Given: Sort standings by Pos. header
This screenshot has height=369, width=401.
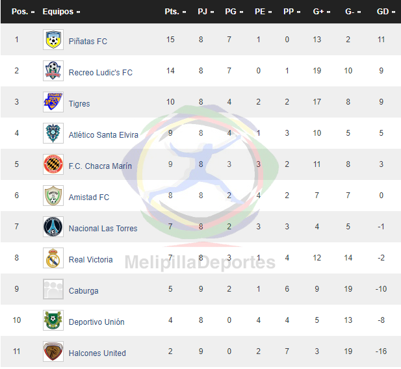Looking at the screenshot, I should [x=23, y=12].
